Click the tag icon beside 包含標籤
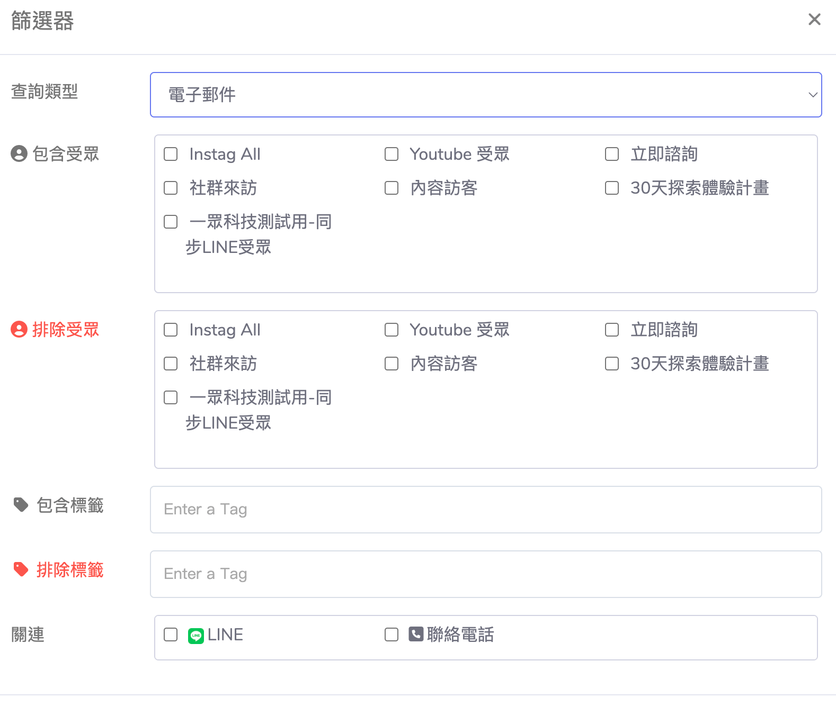The image size is (836, 707). pos(21,505)
